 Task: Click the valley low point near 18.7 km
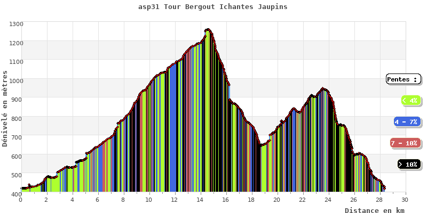pyautogui.click(x=261, y=145)
